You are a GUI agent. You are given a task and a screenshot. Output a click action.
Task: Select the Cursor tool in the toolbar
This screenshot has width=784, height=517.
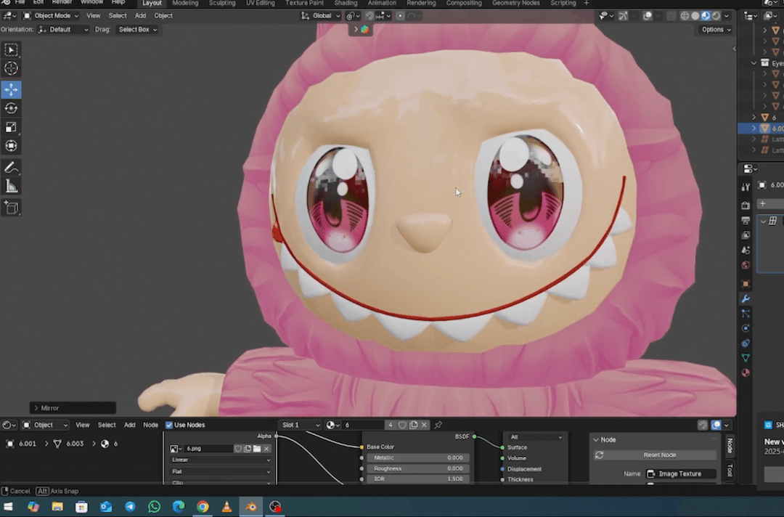pos(12,68)
